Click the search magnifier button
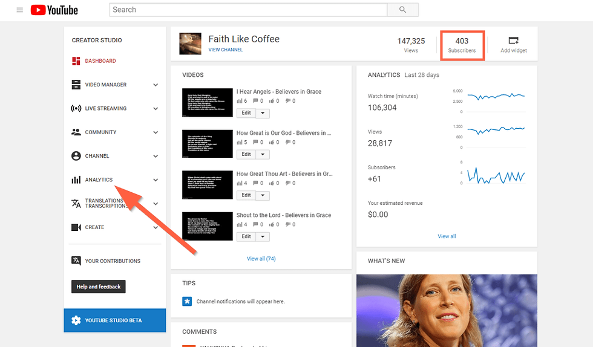This screenshot has height=347, width=593. pyautogui.click(x=403, y=10)
